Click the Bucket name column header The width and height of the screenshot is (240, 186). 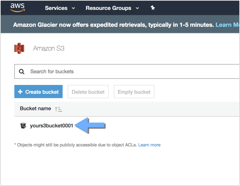click(x=35, y=108)
